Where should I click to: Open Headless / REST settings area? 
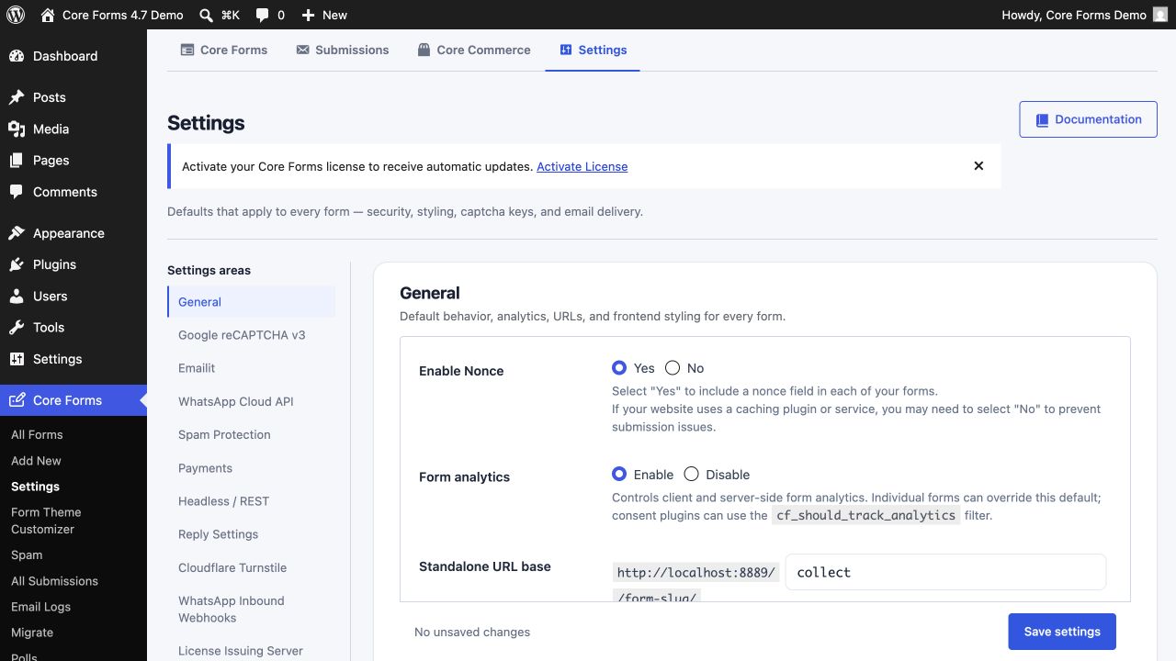pos(252,500)
